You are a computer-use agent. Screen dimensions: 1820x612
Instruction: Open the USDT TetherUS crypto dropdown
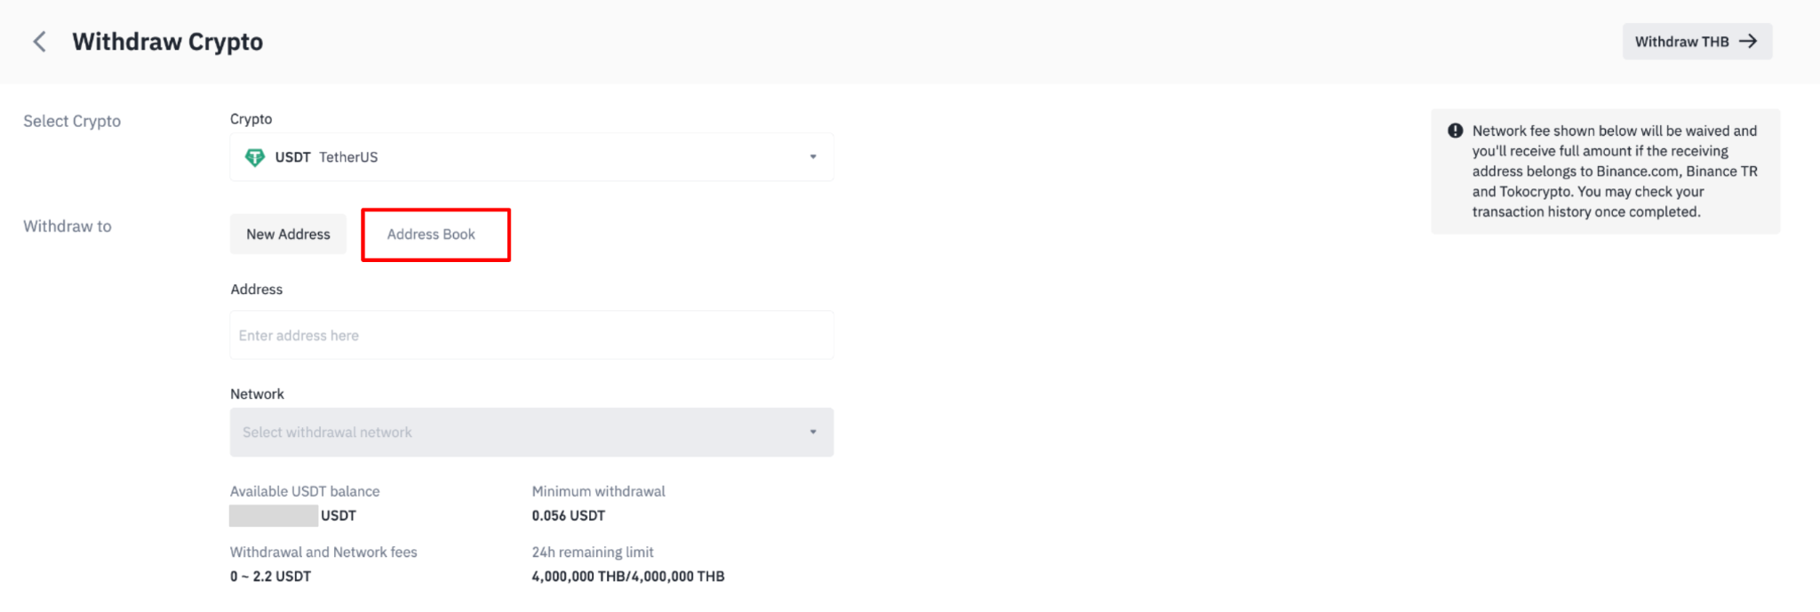tap(531, 157)
